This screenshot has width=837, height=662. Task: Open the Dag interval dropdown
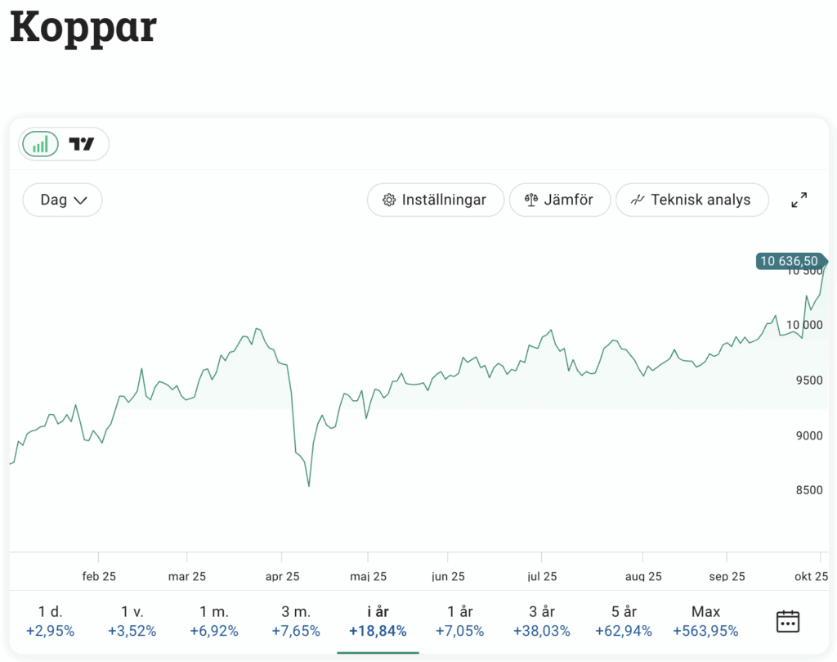(x=63, y=200)
